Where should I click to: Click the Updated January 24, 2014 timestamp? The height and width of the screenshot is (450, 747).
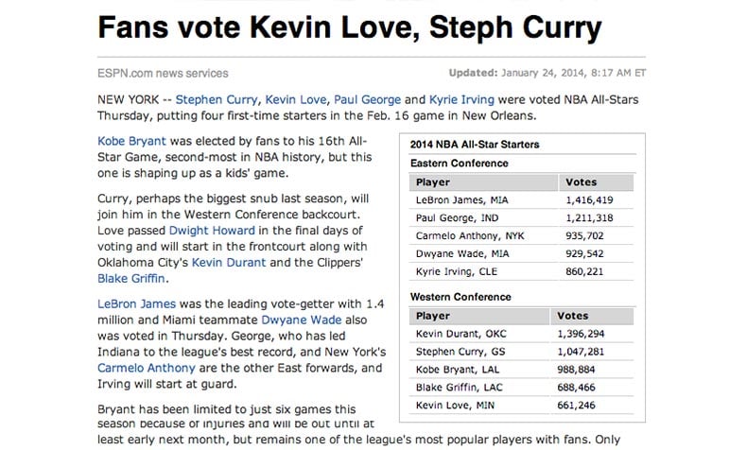(547, 74)
